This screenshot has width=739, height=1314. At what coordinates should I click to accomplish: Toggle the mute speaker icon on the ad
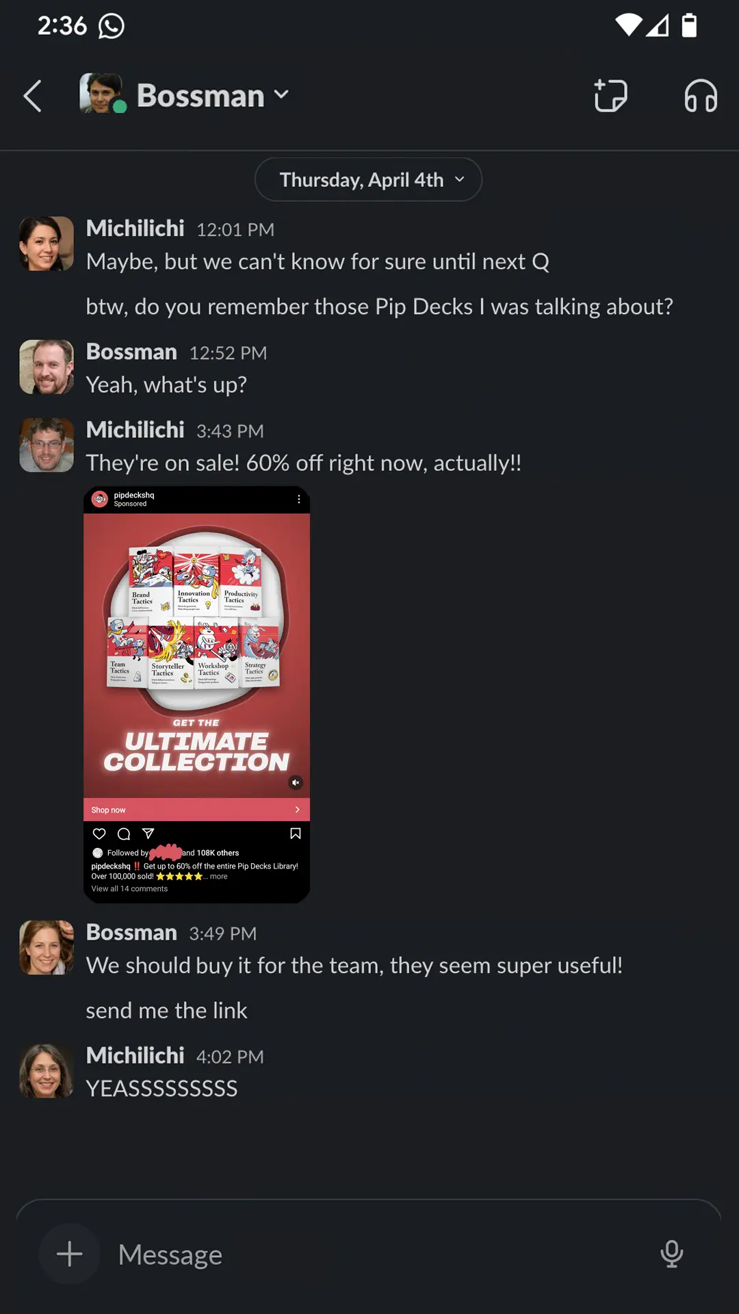pyautogui.click(x=296, y=782)
